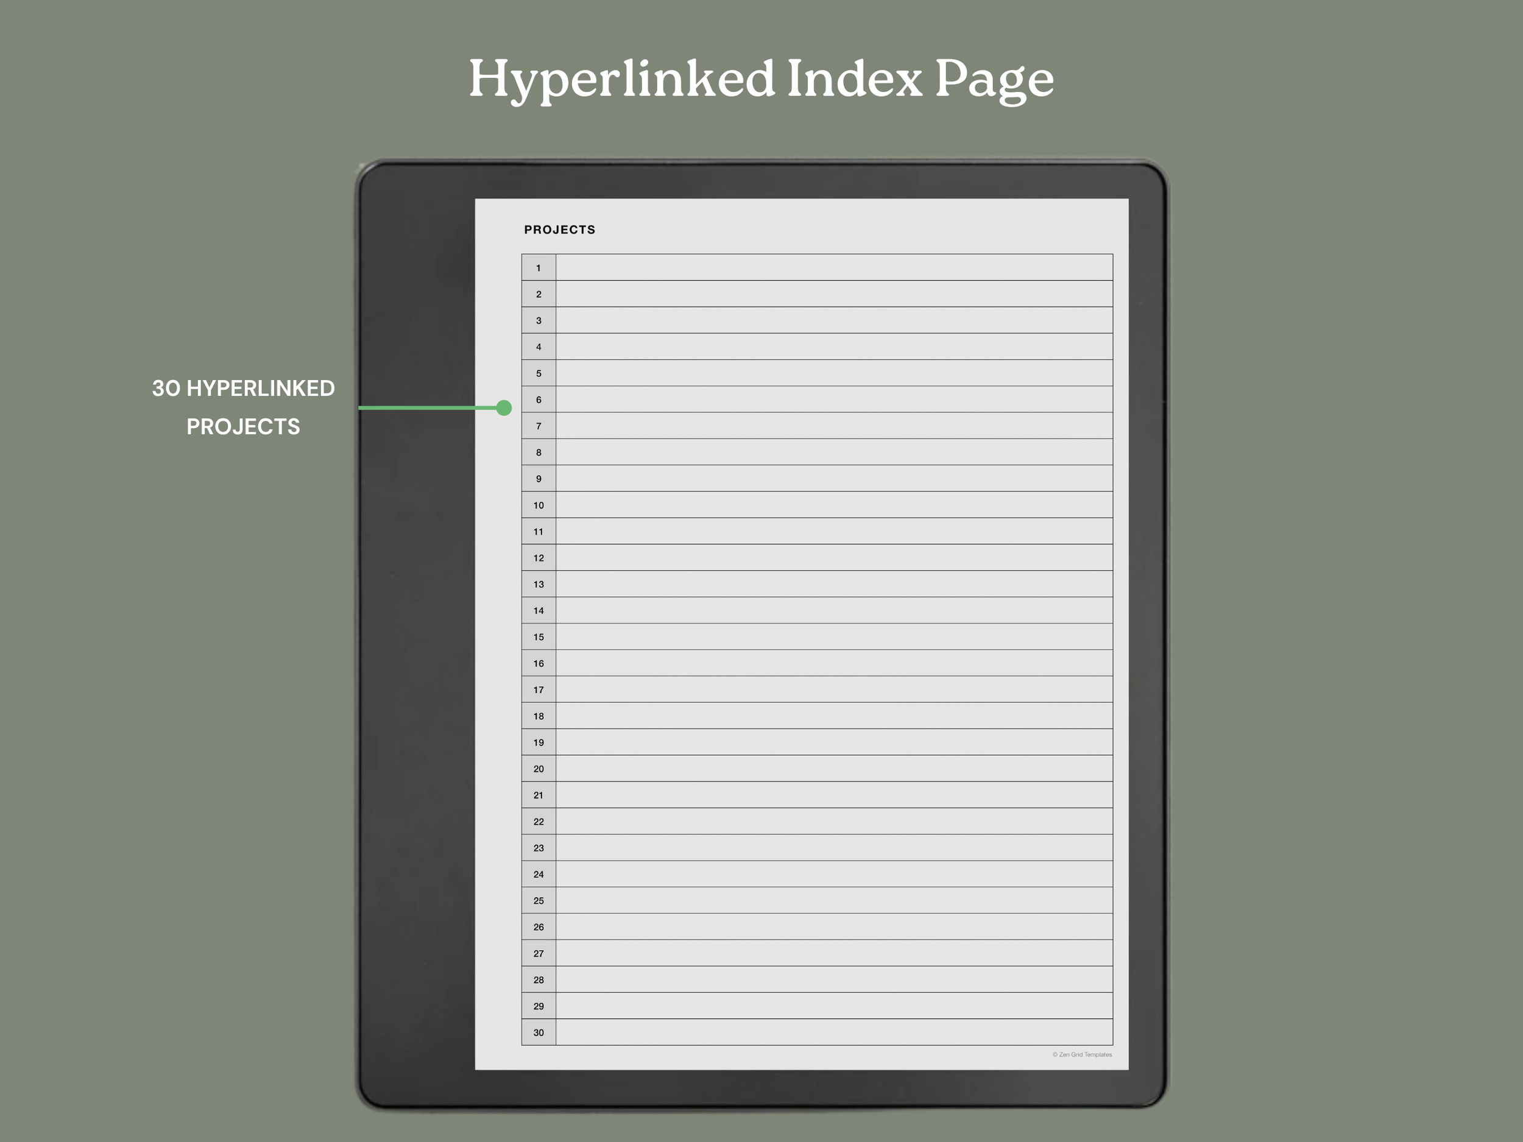Image resolution: width=1523 pixels, height=1142 pixels.
Task: Select the PROJECTS page title
Action: click(559, 229)
